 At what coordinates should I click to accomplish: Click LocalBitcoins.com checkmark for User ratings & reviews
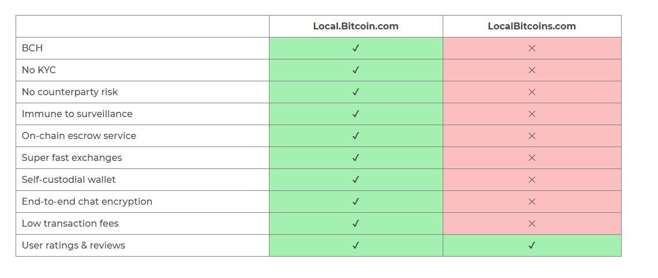tap(532, 246)
